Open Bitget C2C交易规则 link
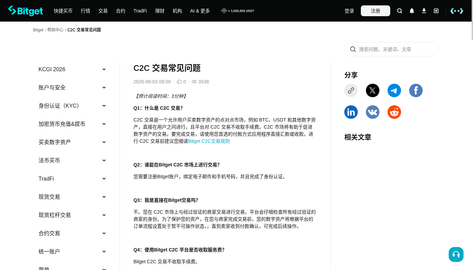The width and height of the screenshot is (473, 270). 209,141
